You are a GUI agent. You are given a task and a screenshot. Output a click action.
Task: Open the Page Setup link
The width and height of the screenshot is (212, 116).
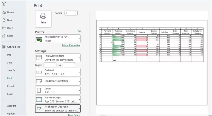74,115
